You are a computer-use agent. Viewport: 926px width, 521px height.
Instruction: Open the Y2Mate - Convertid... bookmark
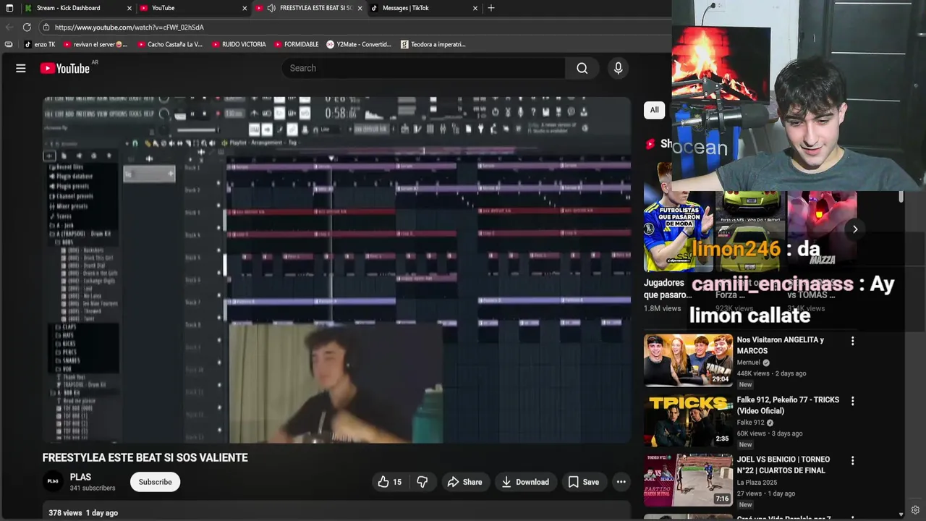coord(359,44)
